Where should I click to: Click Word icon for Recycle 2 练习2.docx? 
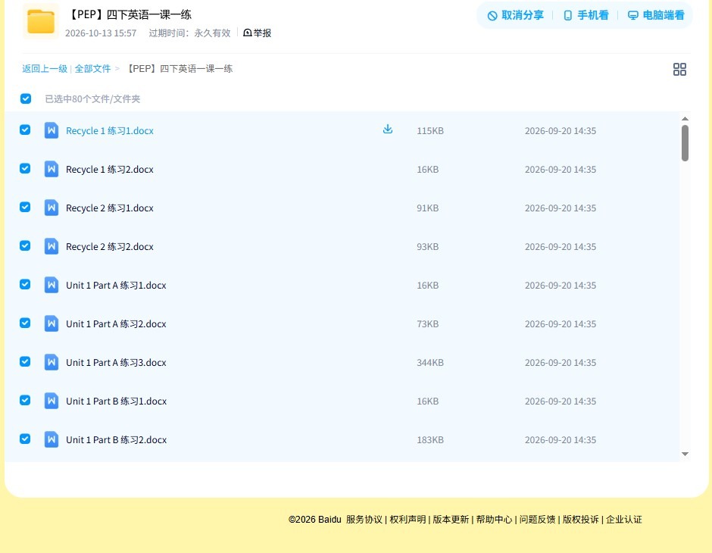pos(52,246)
